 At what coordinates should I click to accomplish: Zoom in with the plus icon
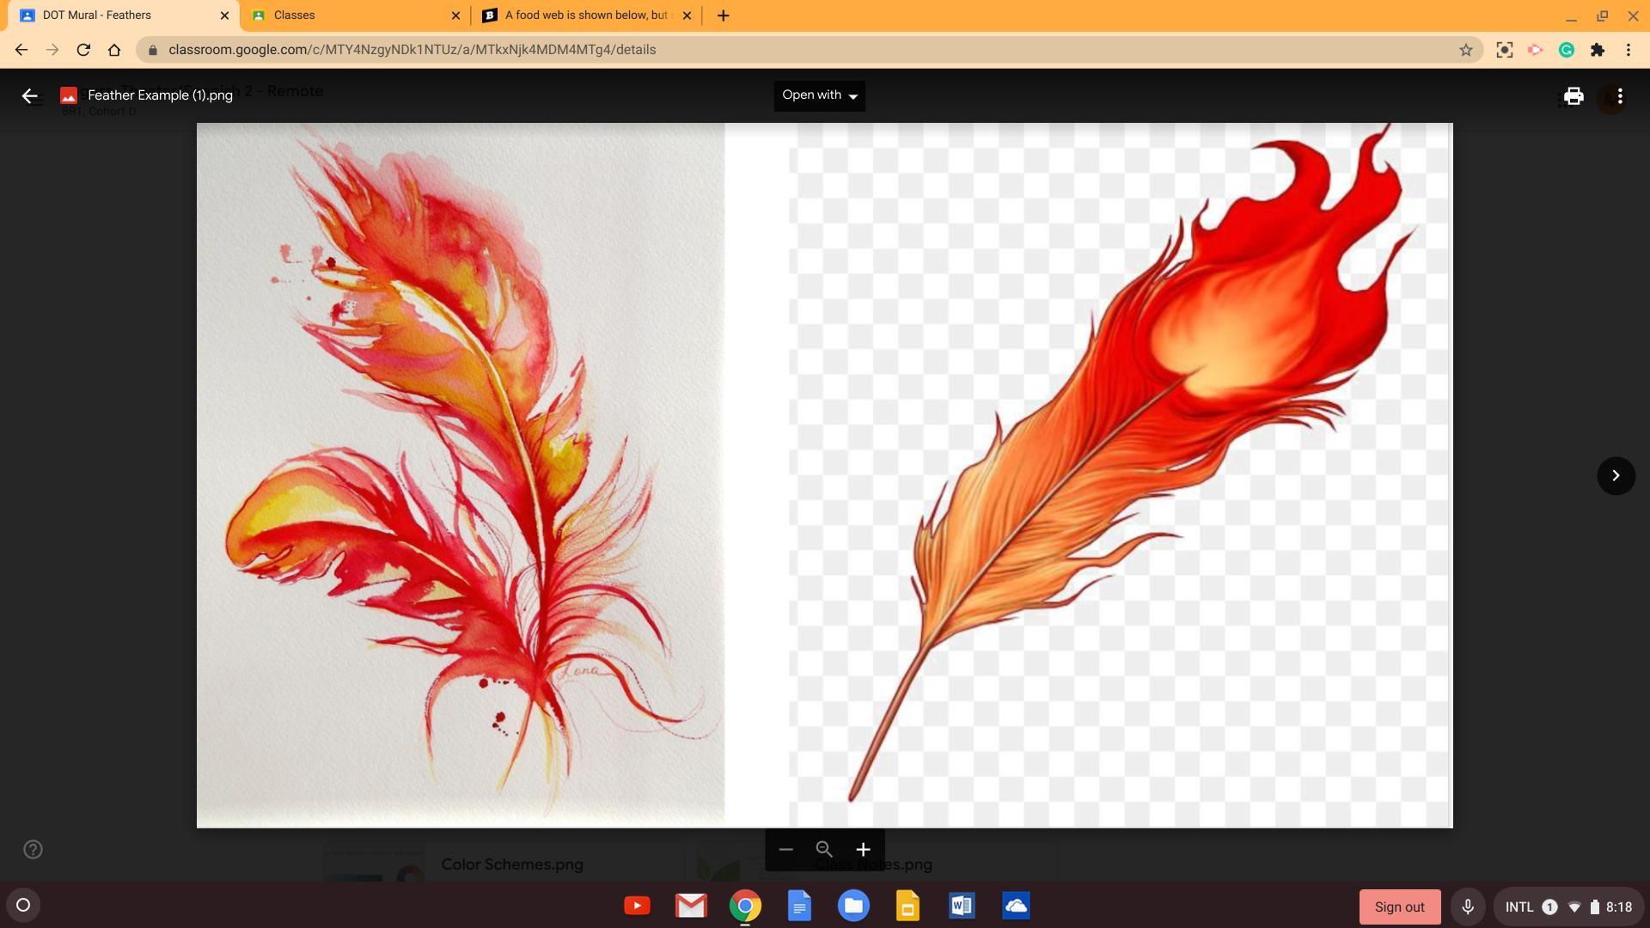(863, 850)
